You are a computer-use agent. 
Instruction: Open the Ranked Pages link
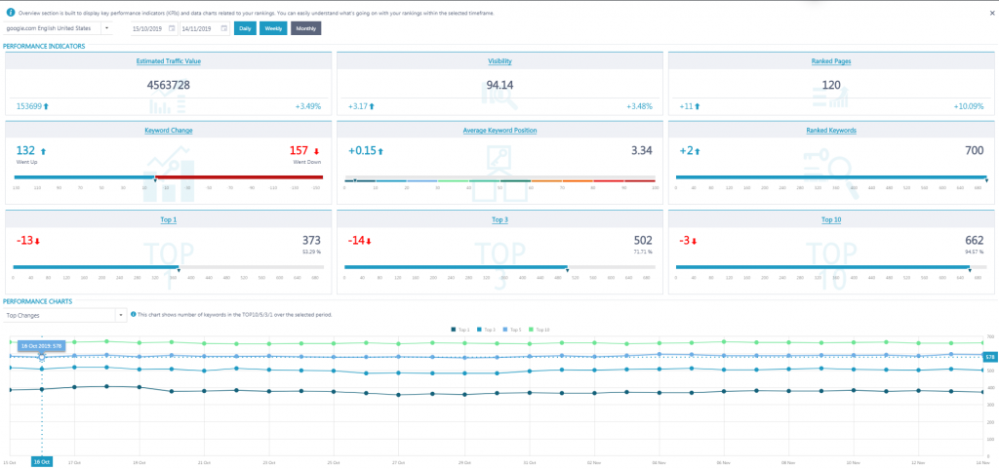(831, 61)
